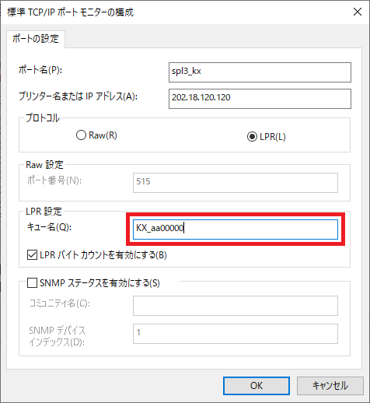The image size is (370, 403).
Task: Click the コミュニティ名 input box
Action: coord(236,306)
